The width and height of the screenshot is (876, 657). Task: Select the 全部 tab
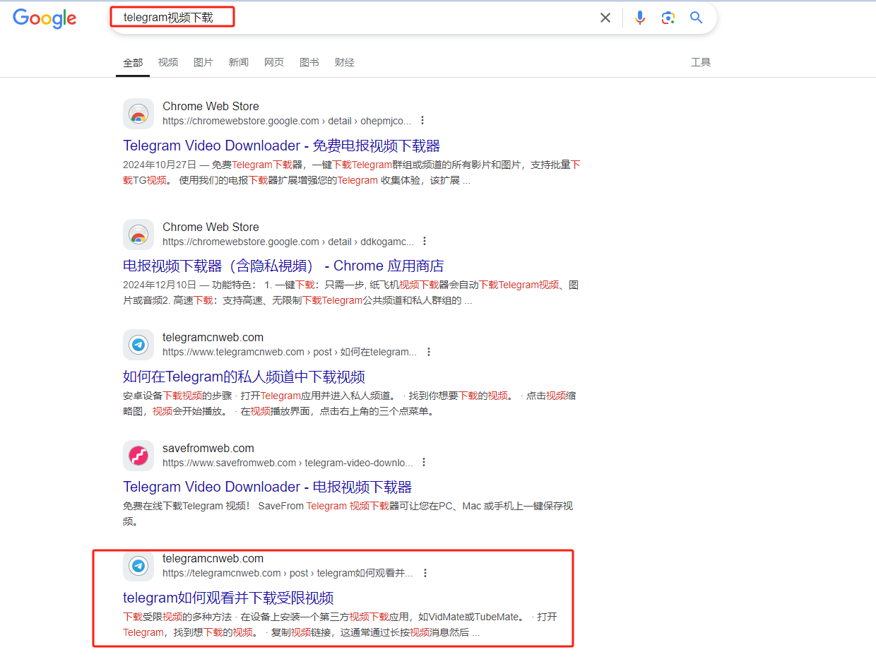(x=133, y=62)
